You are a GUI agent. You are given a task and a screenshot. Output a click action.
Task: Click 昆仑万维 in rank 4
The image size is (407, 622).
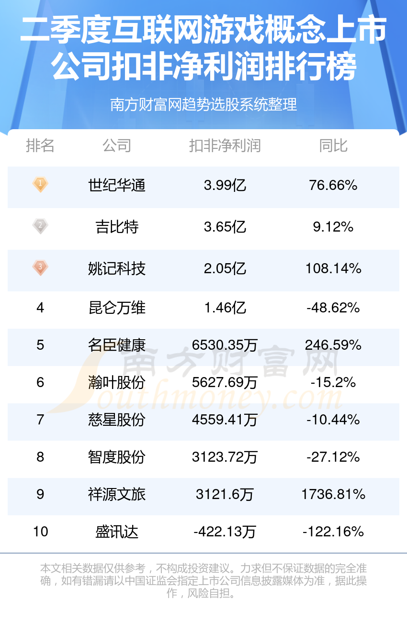pyautogui.click(x=117, y=308)
